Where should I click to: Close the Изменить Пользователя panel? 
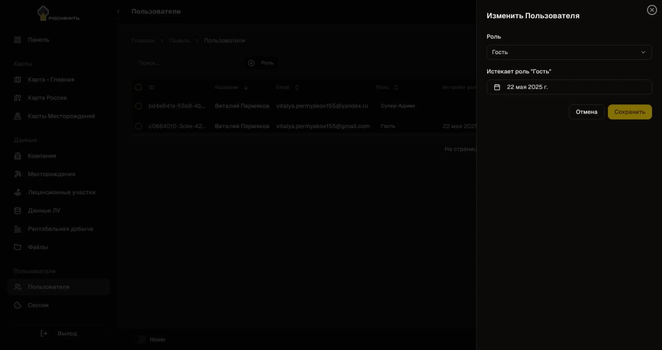coord(652,10)
